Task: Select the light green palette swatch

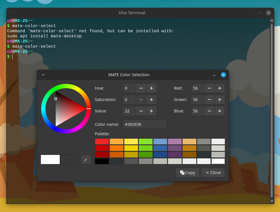Action: pyautogui.click(x=146, y=142)
